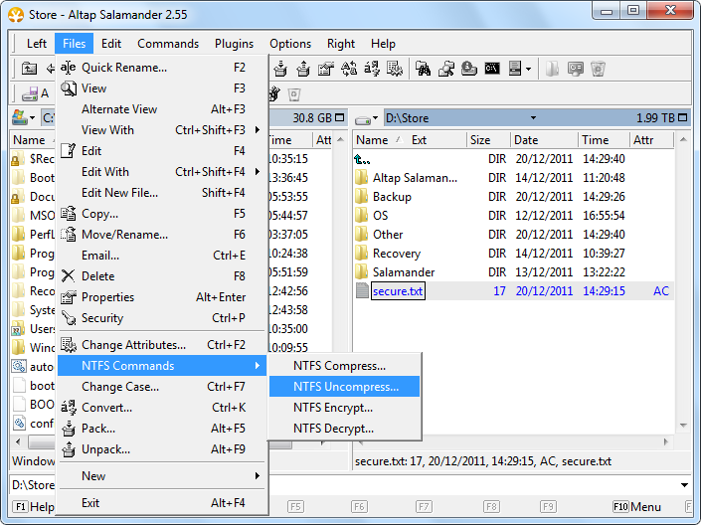This screenshot has width=701, height=525.
Task: Choose NTFS Compress from submenu
Action: 345,366
